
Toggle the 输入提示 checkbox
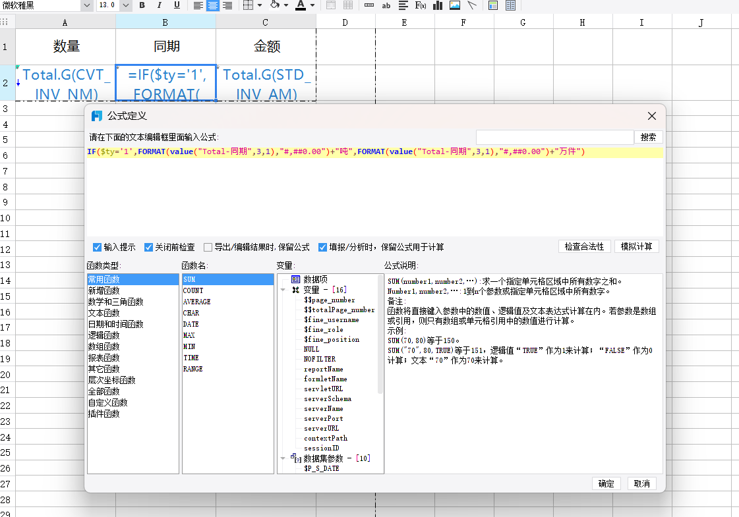(97, 247)
